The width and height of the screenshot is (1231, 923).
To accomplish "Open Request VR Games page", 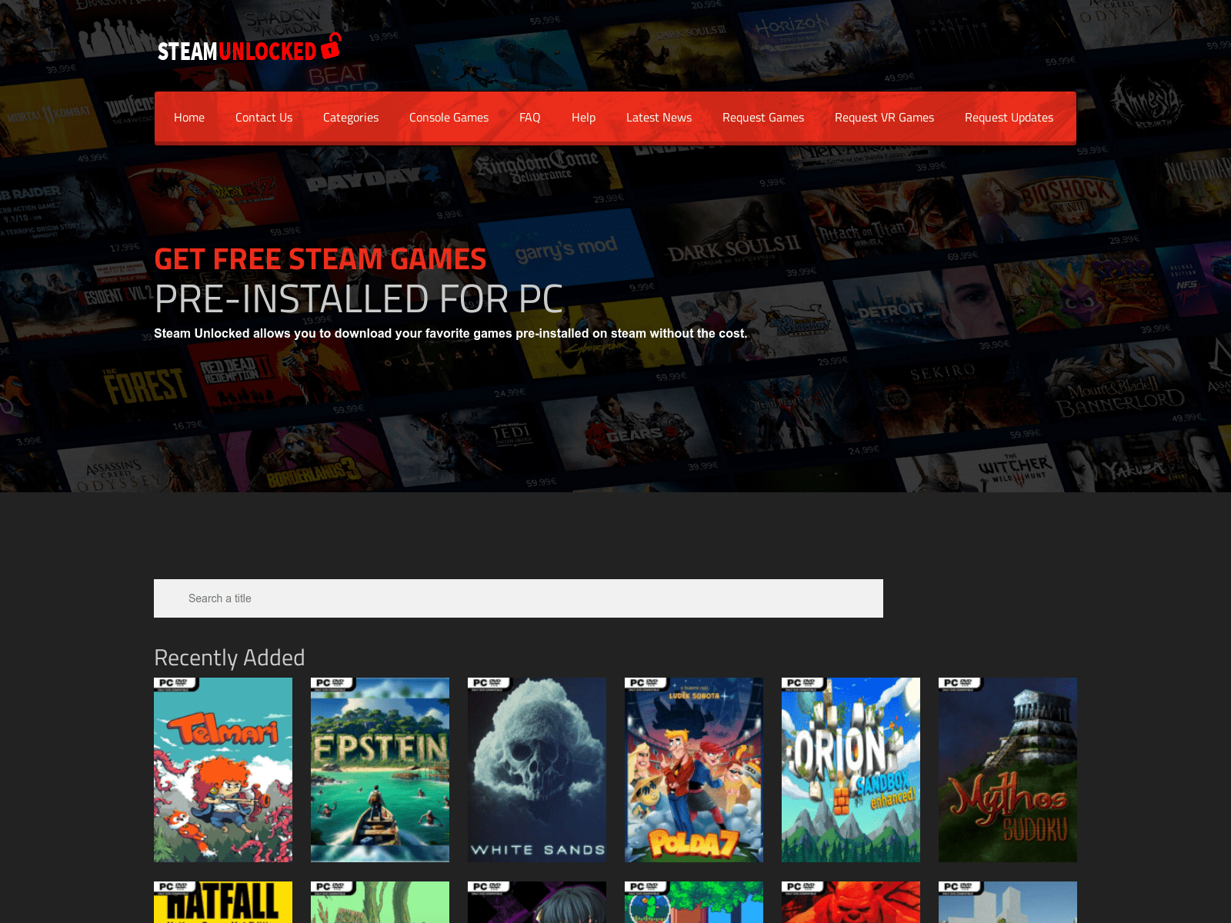I will pos(885,118).
